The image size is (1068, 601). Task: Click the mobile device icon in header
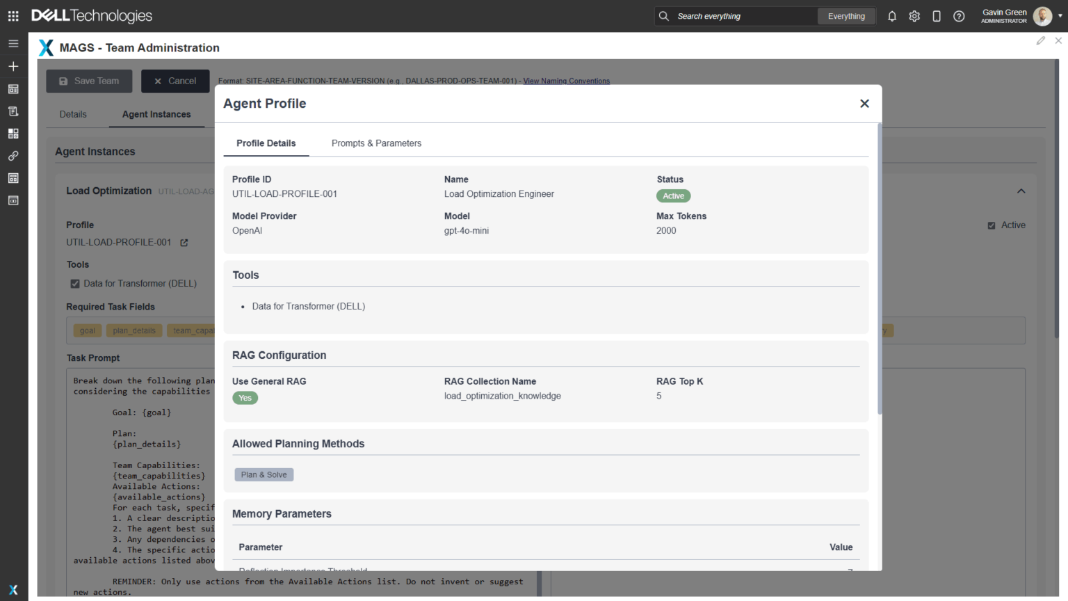click(x=937, y=16)
